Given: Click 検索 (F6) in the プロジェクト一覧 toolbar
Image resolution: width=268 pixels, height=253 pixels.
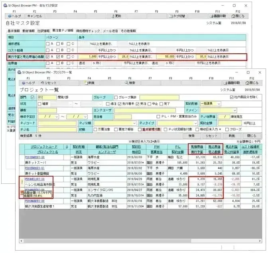Looking at the screenshot, I should tap(130, 83).
